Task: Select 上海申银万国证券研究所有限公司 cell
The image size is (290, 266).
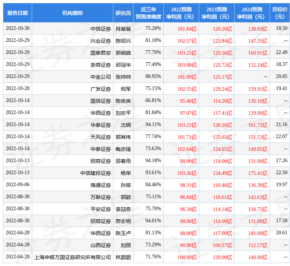Action: [73, 257]
